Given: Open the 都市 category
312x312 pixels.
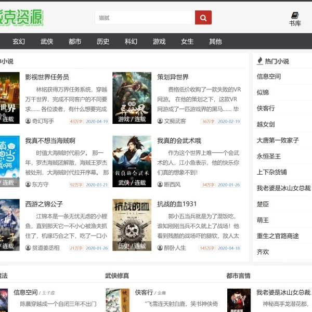Looking at the screenshot, I should (75, 42).
